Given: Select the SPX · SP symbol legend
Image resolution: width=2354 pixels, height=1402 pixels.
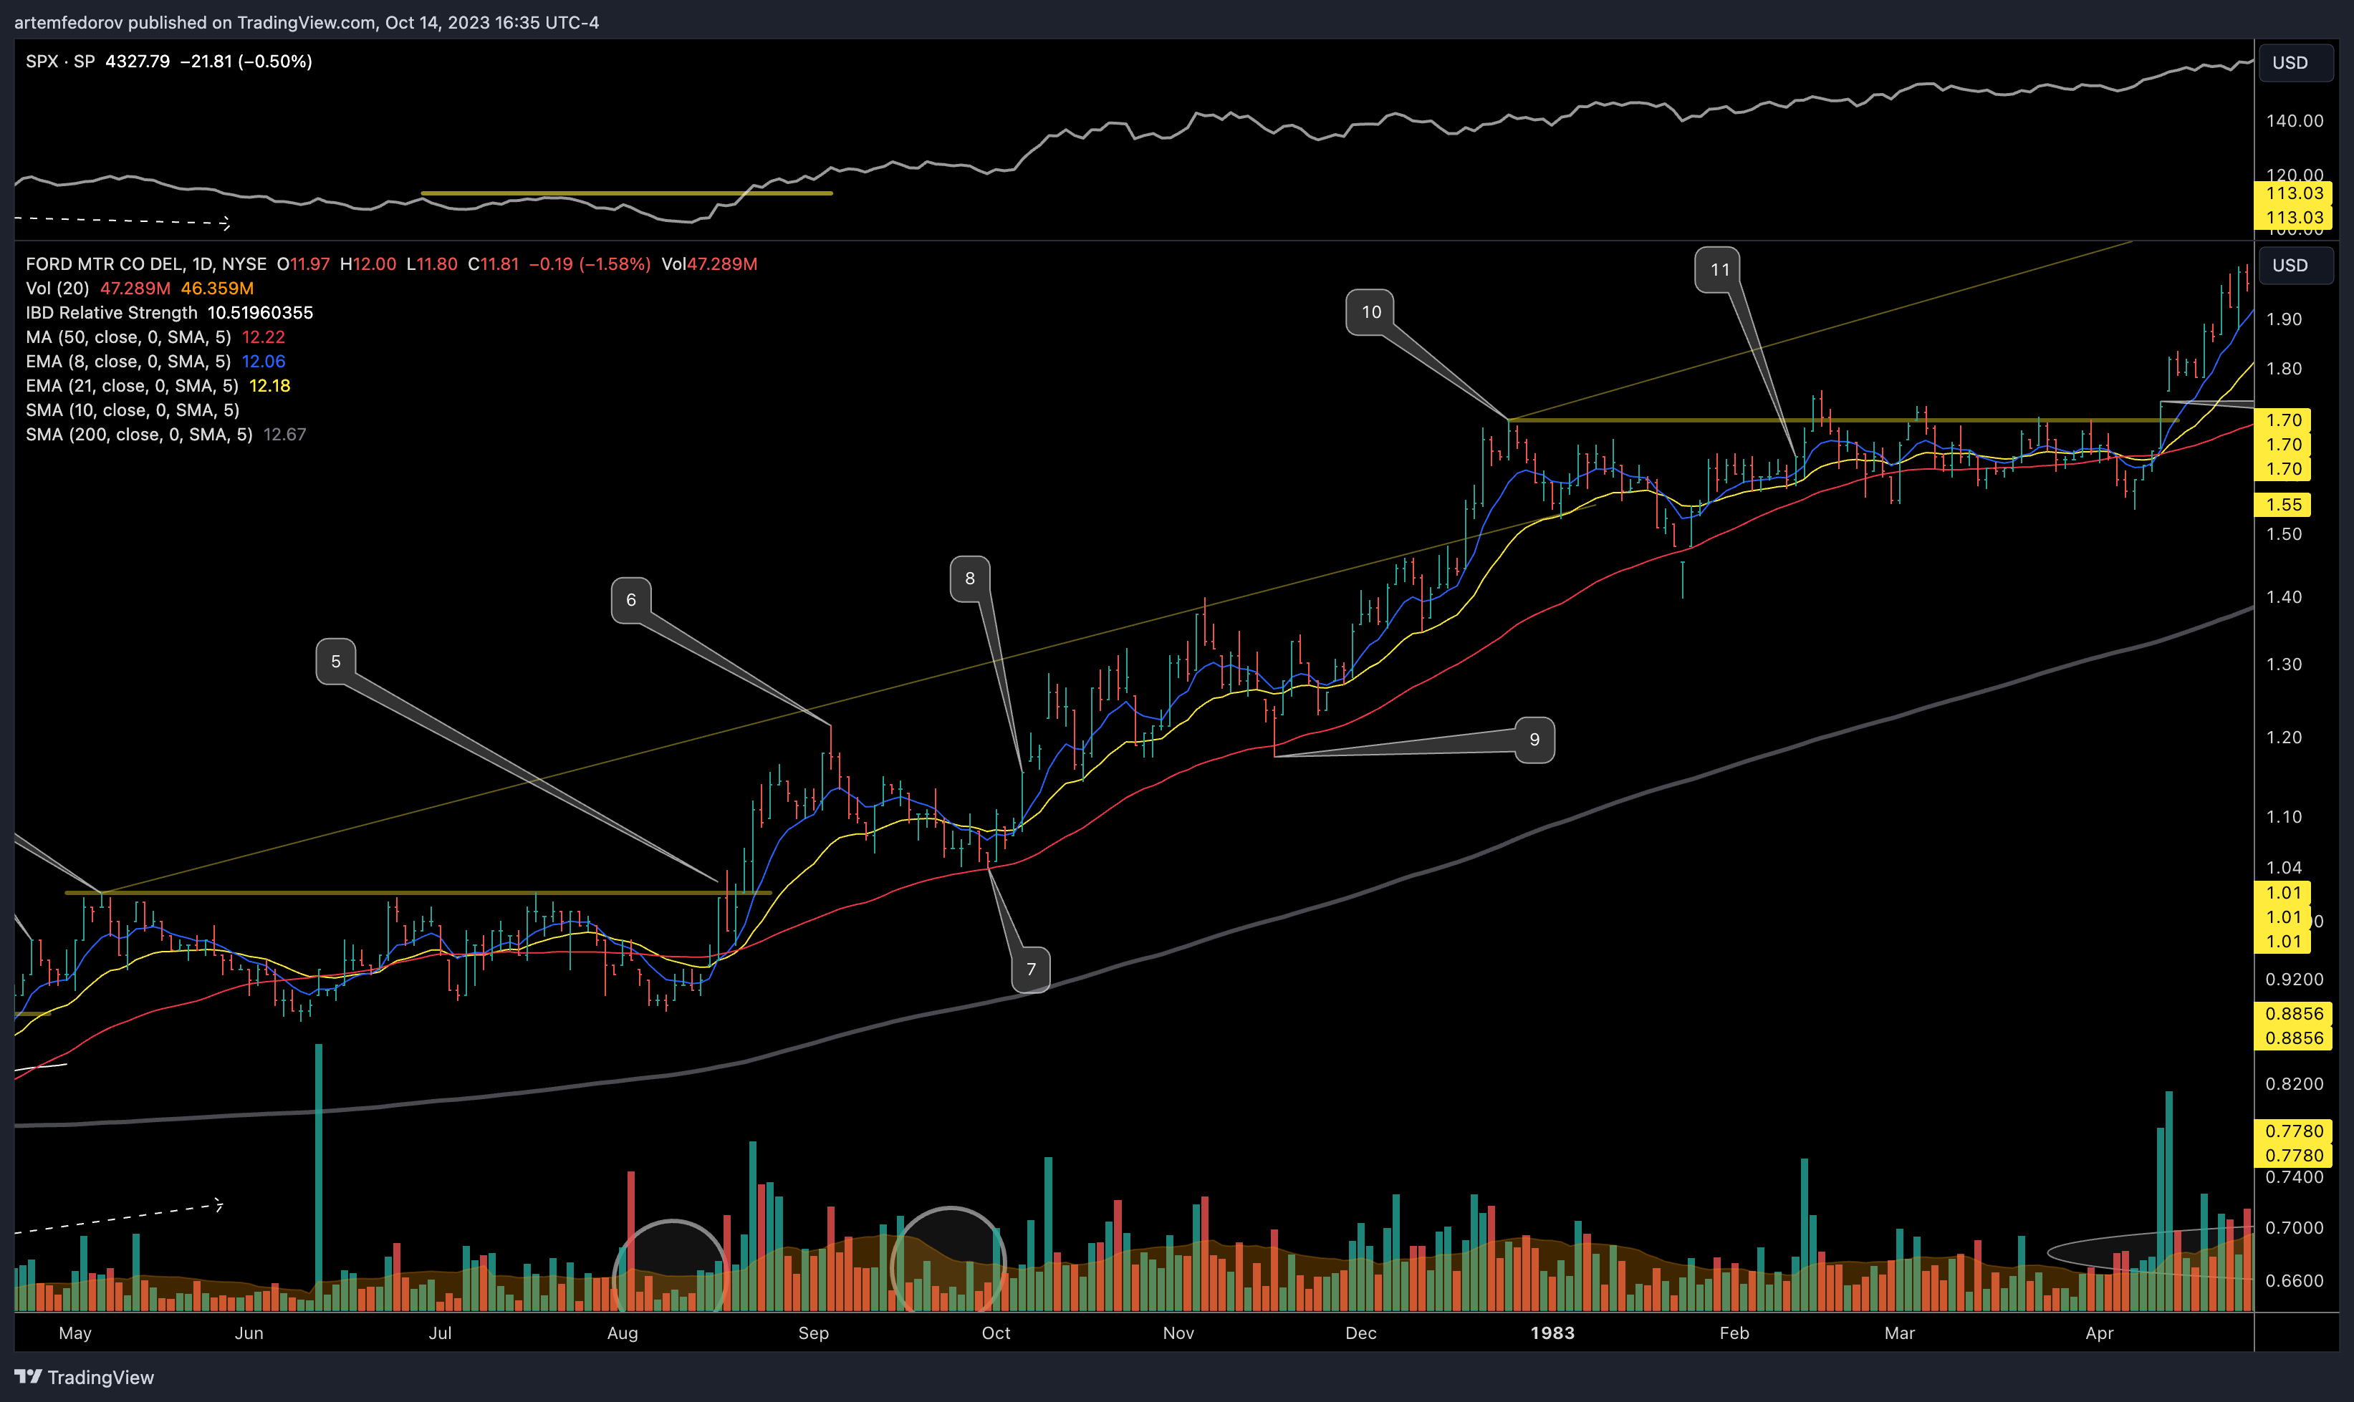Looking at the screenshot, I should [x=60, y=62].
